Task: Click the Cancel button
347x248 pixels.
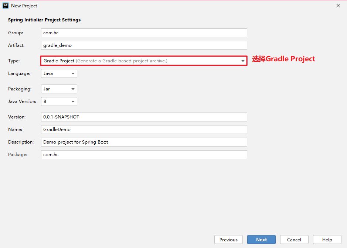Action: click(x=294, y=240)
